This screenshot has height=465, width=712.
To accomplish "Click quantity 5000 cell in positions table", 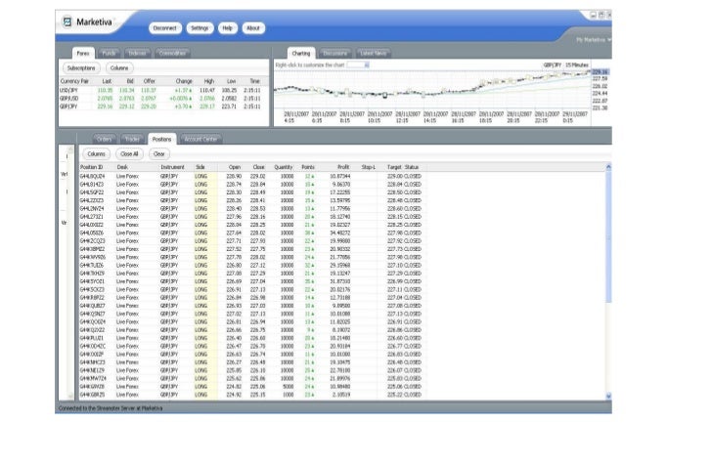I will 287,387.
